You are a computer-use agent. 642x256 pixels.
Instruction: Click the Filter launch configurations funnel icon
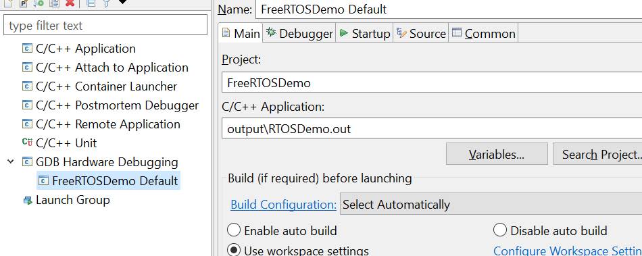pos(107,3)
